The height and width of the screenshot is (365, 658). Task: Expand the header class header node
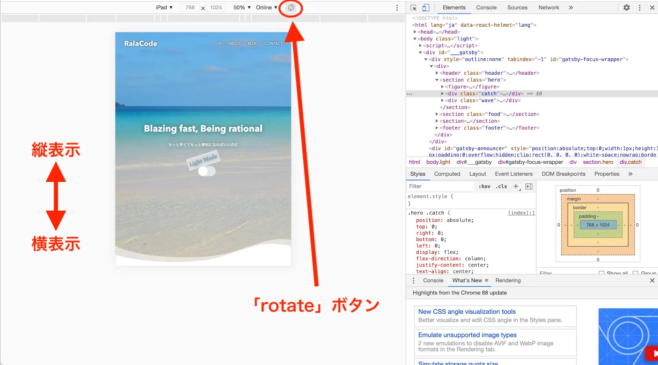coord(437,73)
